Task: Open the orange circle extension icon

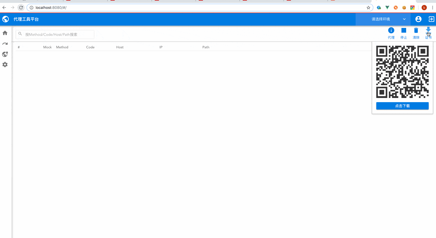Action: click(x=396, y=8)
